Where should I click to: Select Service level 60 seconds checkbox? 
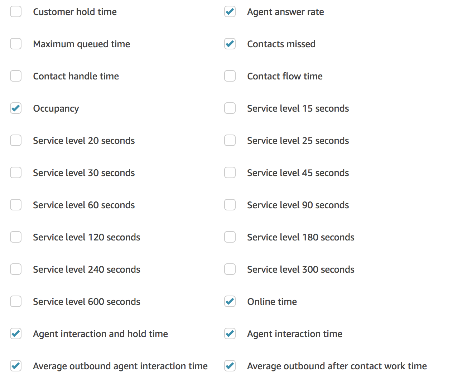[16, 205]
